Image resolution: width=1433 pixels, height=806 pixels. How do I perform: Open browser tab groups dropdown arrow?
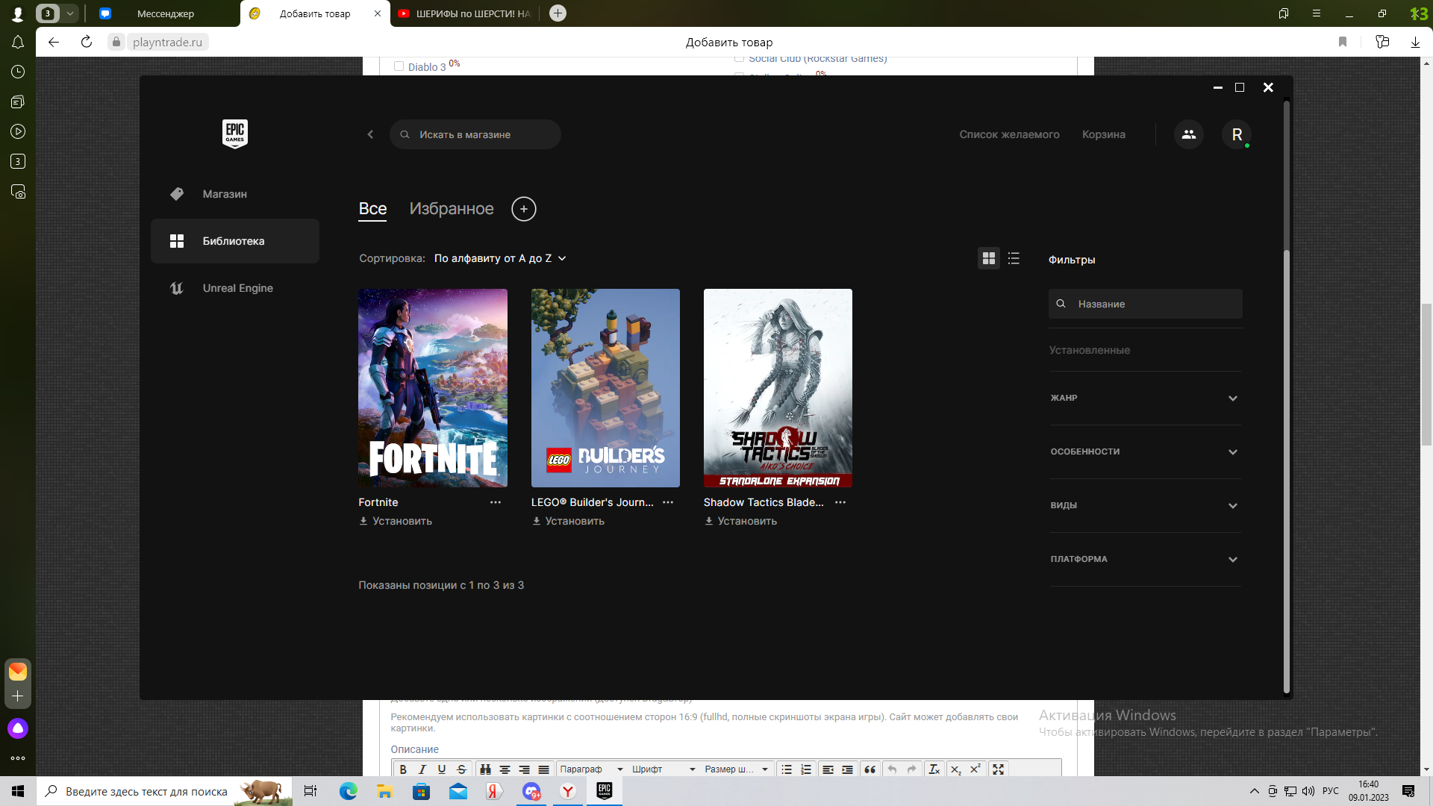(x=69, y=13)
